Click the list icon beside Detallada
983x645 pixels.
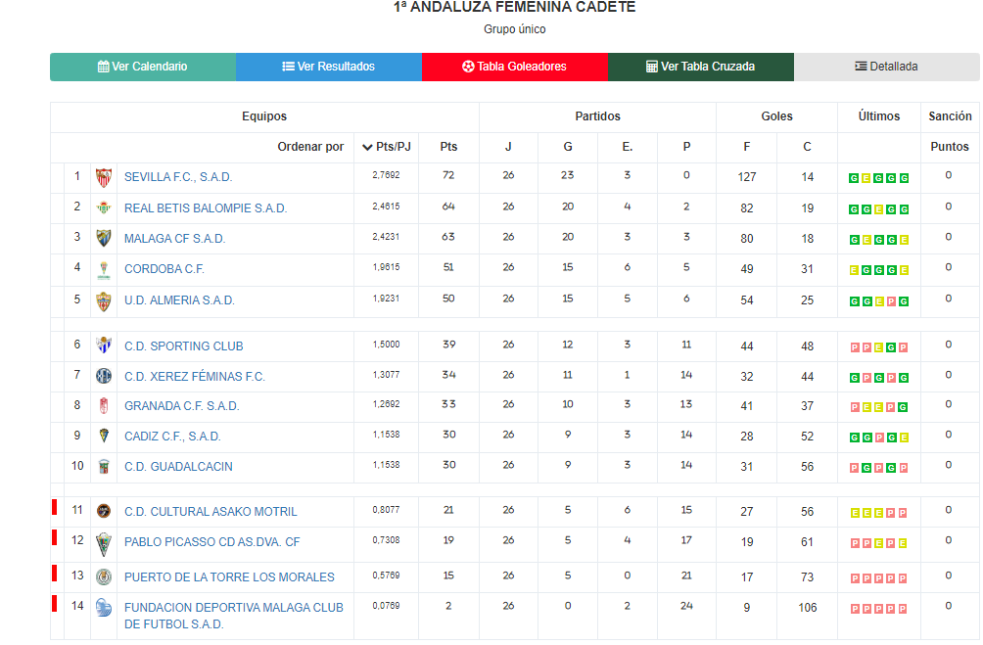coord(861,67)
